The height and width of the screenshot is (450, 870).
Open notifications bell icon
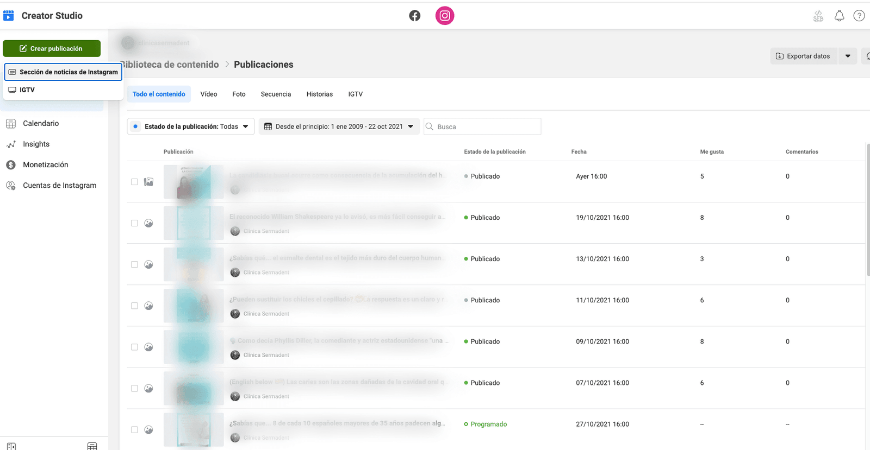coord(839,16)
